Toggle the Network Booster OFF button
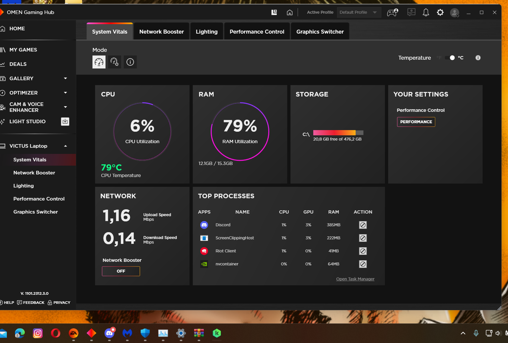Image resolution: width=508 pixels, height=343 pixels. pos(121,271)
